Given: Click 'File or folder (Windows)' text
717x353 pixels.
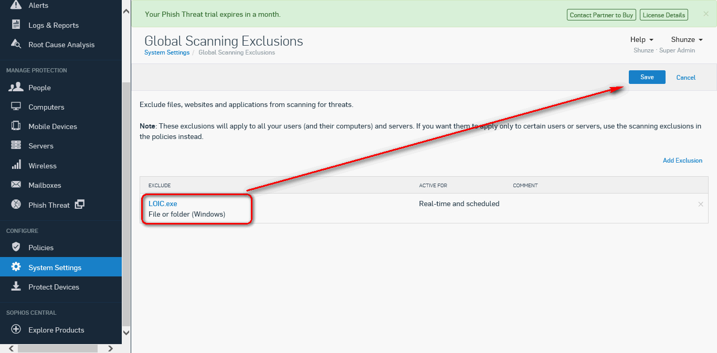Looking at the screenshot, I should pos(187,214).
